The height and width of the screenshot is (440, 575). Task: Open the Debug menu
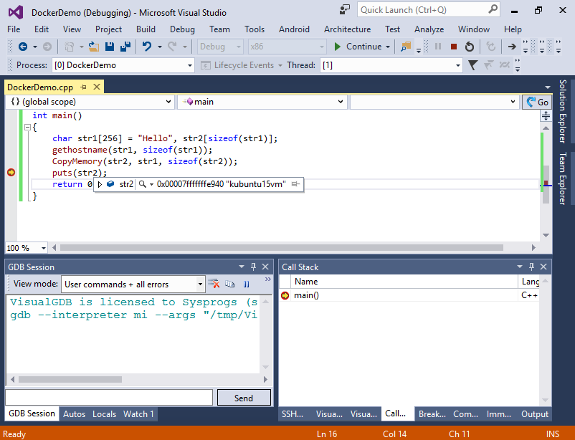(x=182, y=29)
